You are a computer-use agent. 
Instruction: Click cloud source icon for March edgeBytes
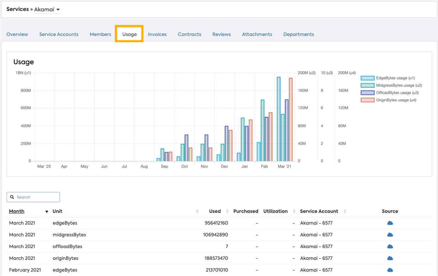(390, 223)
